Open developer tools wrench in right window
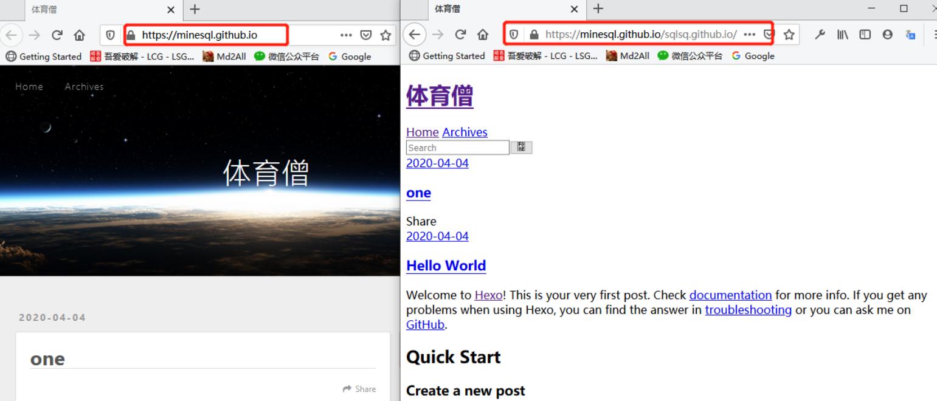Screen dimensions: 937x401 pyautogui.click(x=821, y=35)
